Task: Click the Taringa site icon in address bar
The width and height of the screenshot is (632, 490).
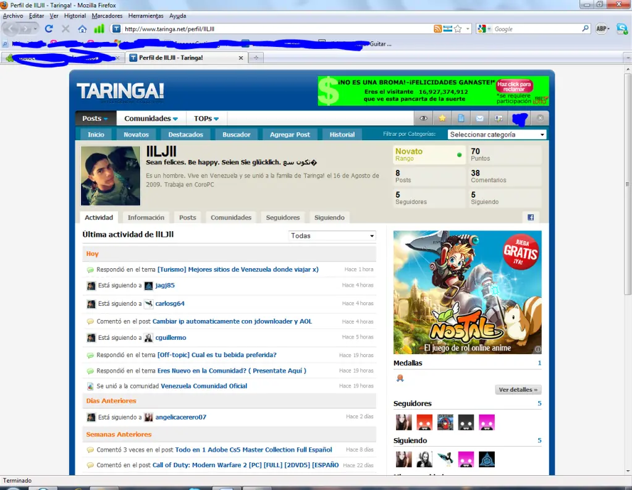Action: pos(117,28)
